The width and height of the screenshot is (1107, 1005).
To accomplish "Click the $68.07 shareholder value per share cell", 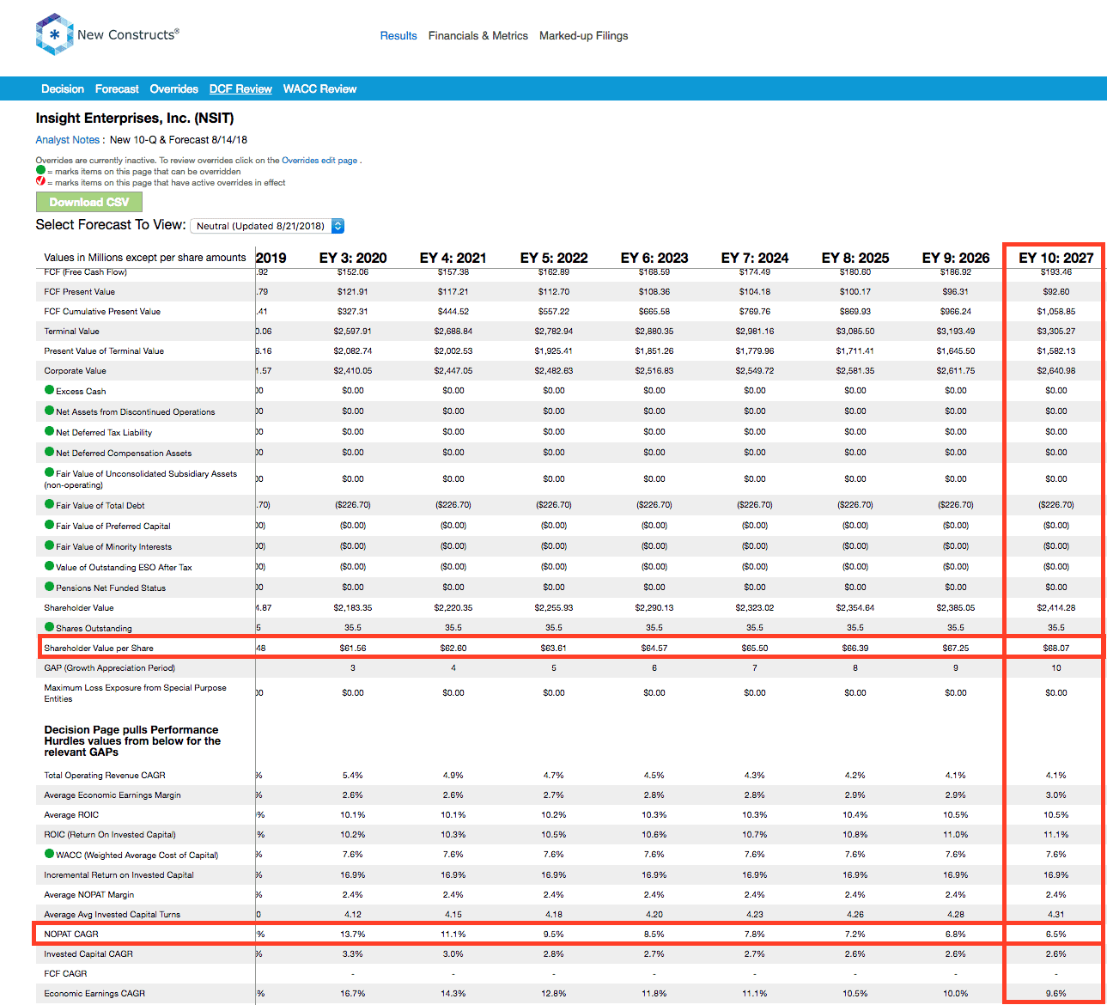I will 1056,649.
